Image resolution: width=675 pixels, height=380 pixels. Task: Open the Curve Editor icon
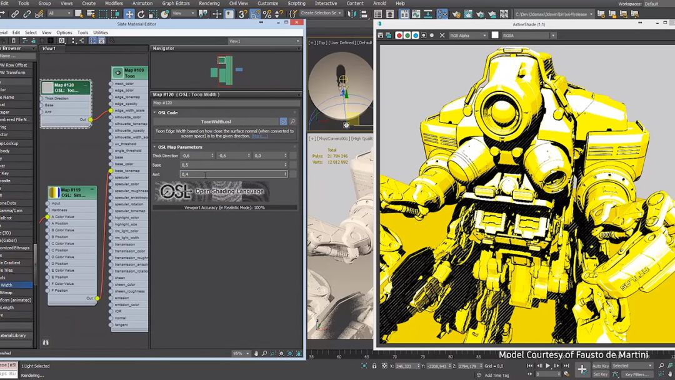click(416, 14)
